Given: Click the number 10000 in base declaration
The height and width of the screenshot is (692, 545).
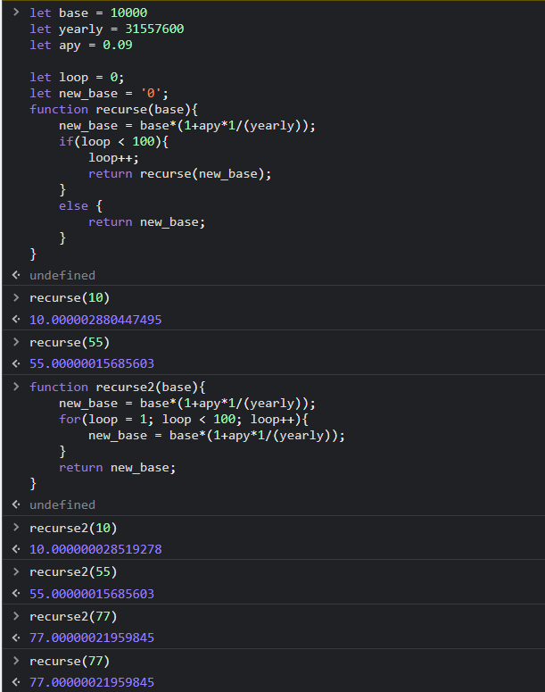Looking at the screenshot, I should pos(128,13).
